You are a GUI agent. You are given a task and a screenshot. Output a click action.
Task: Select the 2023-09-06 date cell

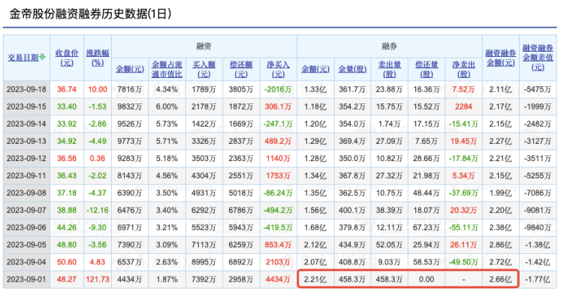click(x=26, y=227)
